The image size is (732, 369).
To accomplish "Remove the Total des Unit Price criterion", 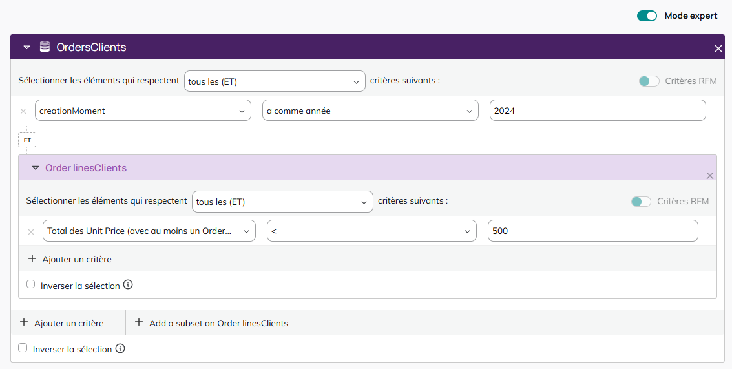I will pos(31,232).
